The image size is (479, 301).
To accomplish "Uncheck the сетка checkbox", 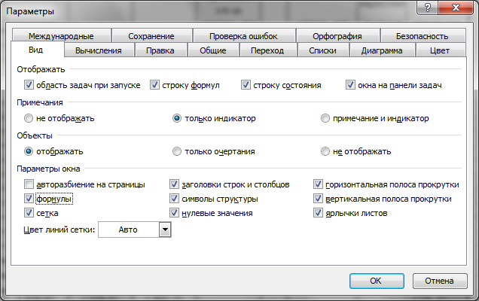I will tap(29, 214).
